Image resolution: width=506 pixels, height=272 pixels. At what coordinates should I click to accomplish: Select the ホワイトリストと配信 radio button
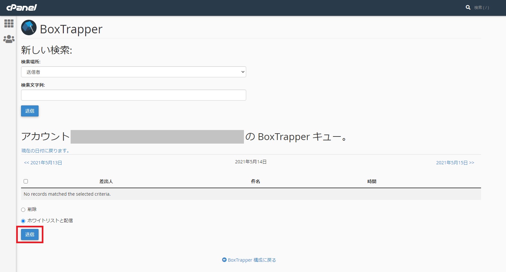23,221
